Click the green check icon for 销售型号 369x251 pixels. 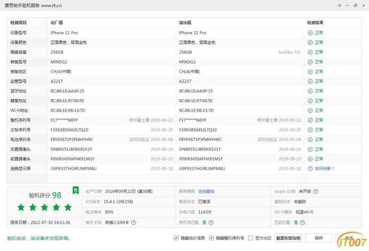pyautogui.click(x=310, y=62)
